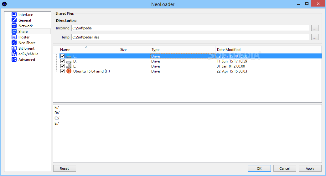The width and height of the screenshot is (326, 176).
Task: Sort by the Date Modified column header
Action: [268, 50]
